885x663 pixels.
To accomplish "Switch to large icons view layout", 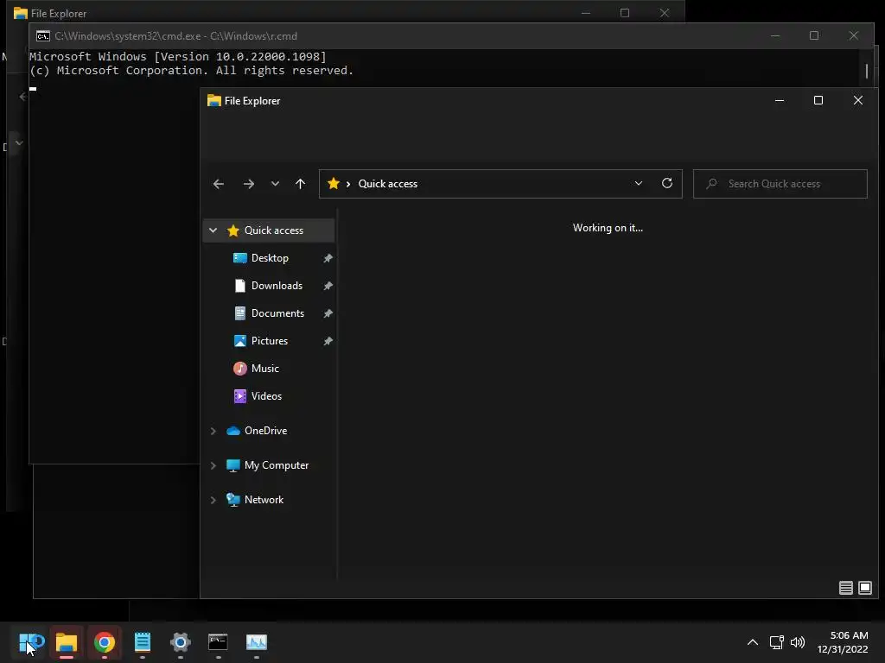I will 864,588.
